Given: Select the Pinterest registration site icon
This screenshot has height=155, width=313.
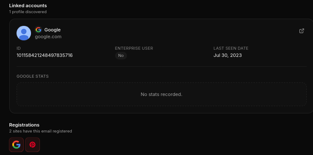Looking at the screenshot, I should (x=33, y=145).
